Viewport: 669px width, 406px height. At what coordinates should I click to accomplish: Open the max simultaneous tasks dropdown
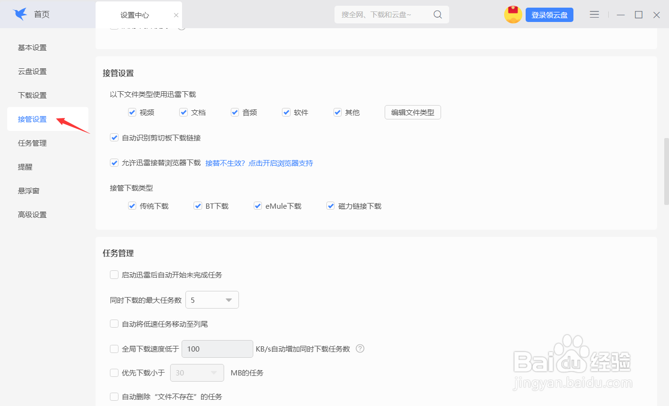212,300
